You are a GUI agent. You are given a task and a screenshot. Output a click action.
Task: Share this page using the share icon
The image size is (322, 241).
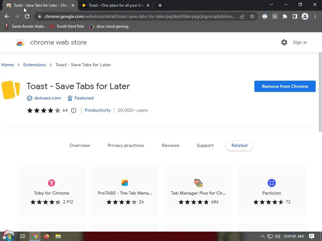click(242, 16)
